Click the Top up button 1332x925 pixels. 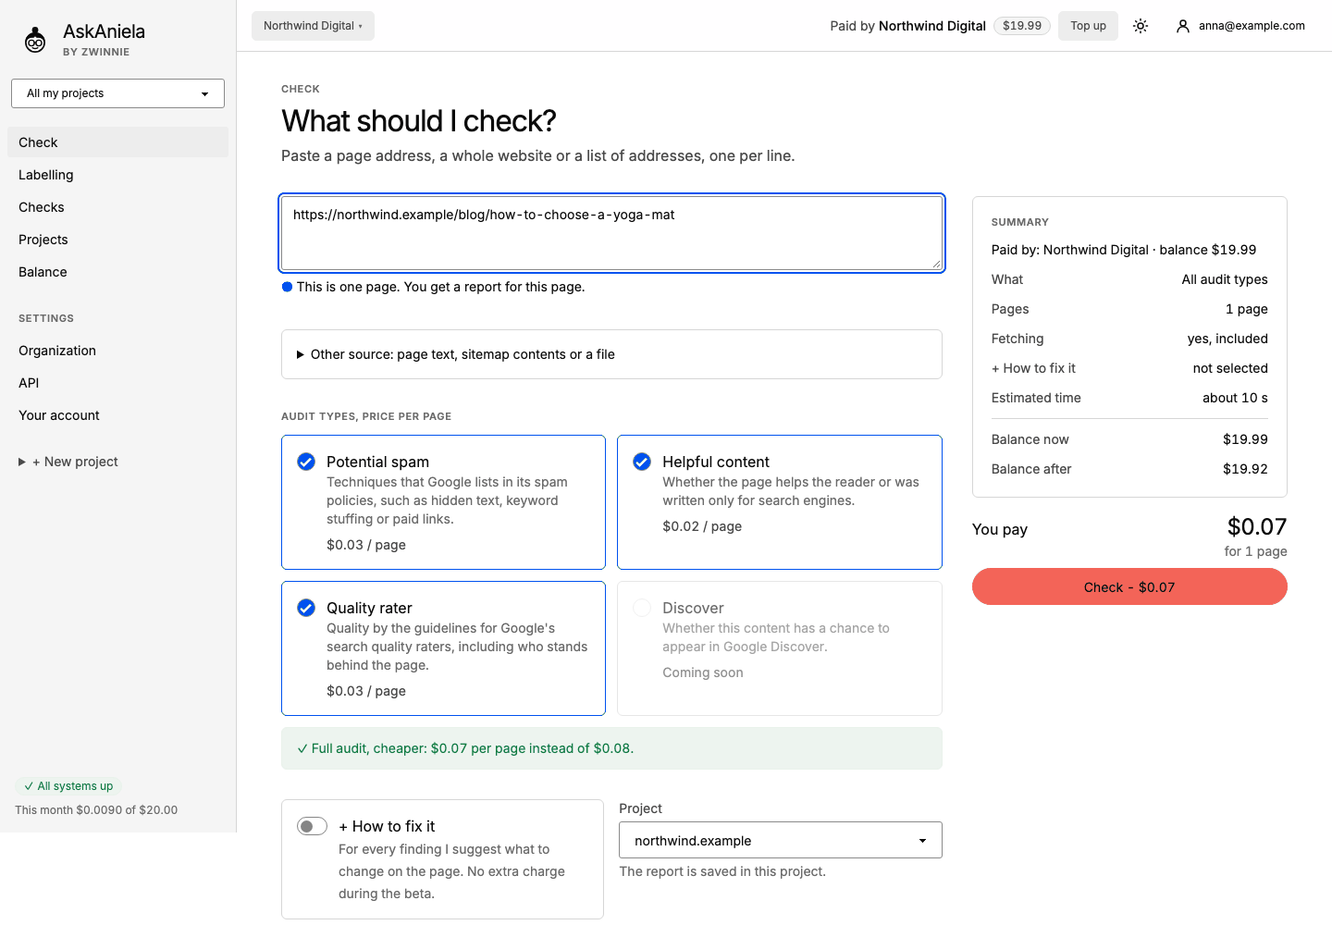click(1088, 26)
